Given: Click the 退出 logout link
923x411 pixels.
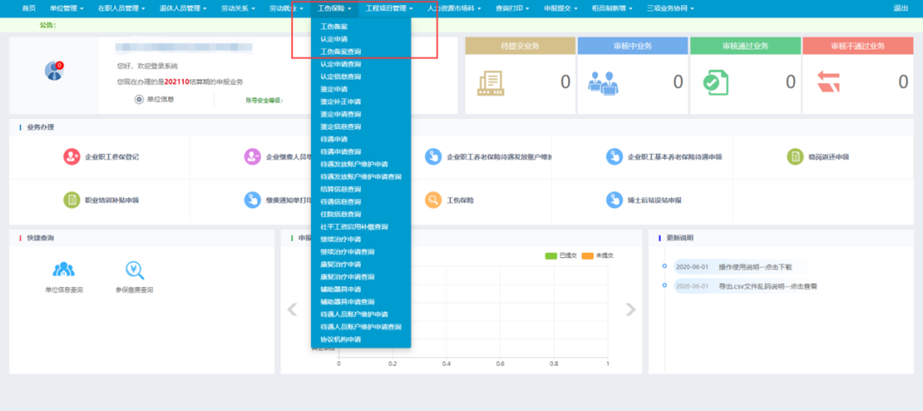Looking at the screenshot, I should (900, 8).
